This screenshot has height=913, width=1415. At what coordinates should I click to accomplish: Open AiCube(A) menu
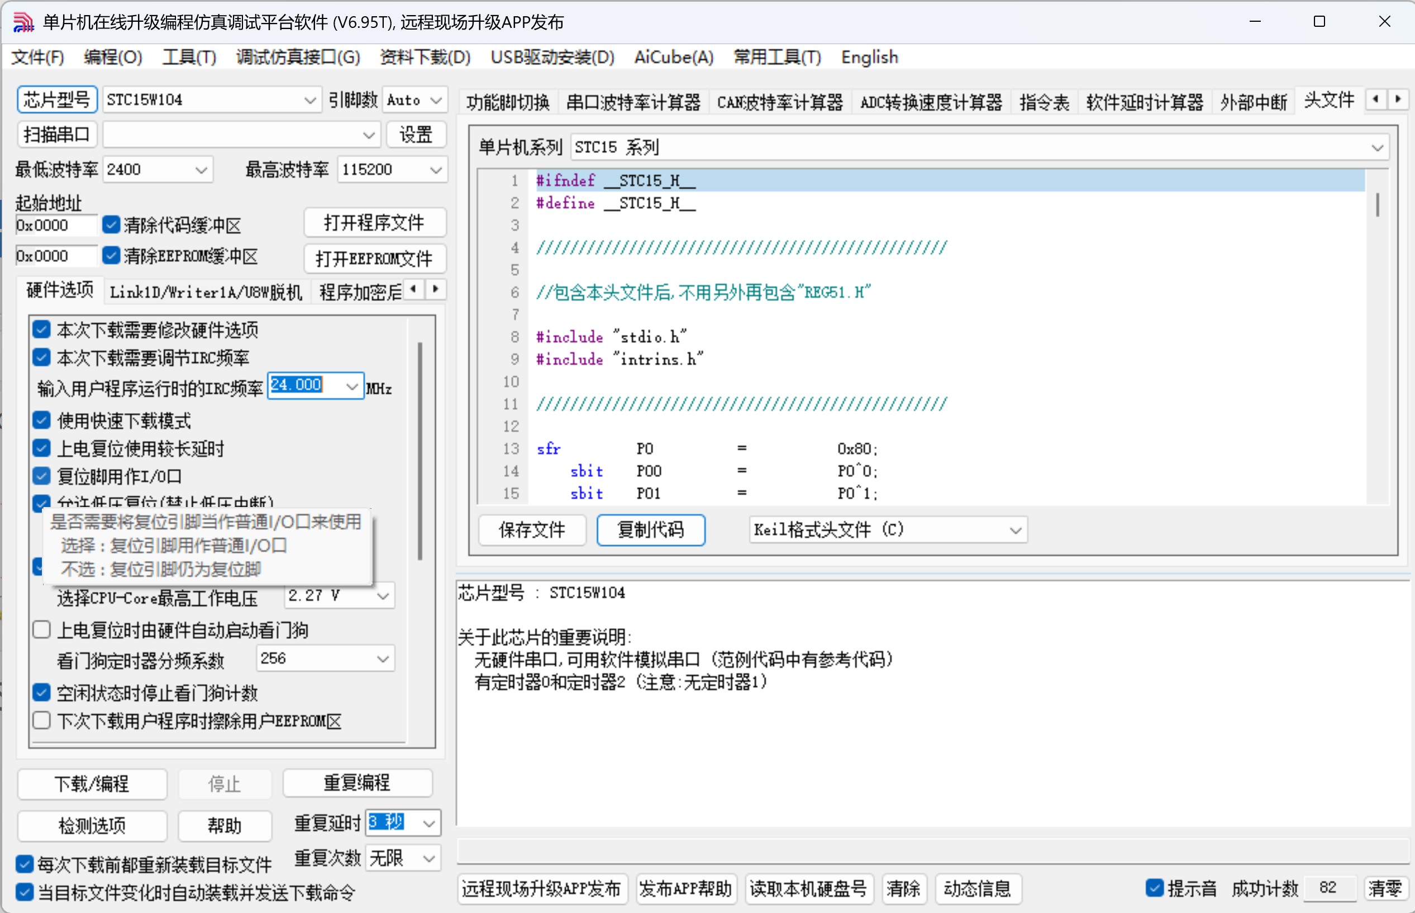point(674,58)
